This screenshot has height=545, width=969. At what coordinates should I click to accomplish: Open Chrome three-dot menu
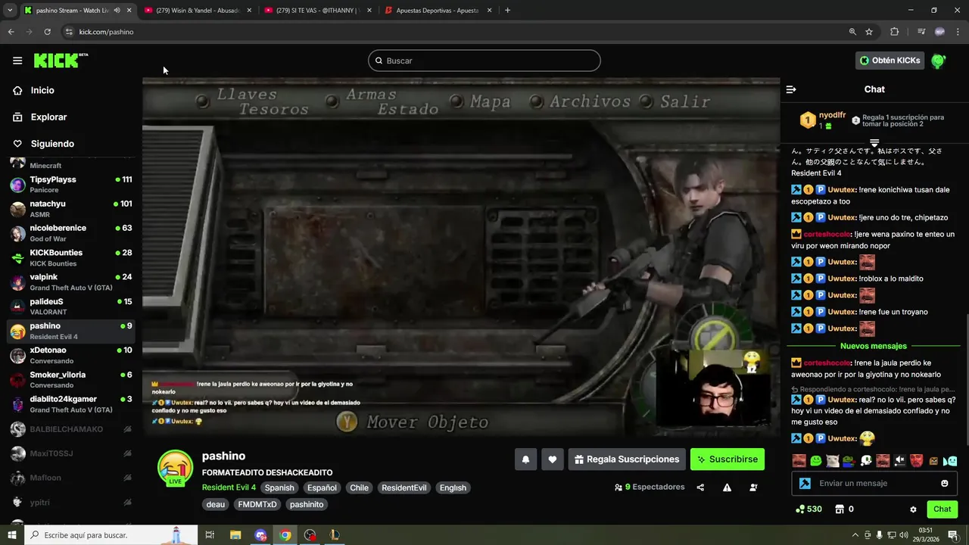(958, 32)
